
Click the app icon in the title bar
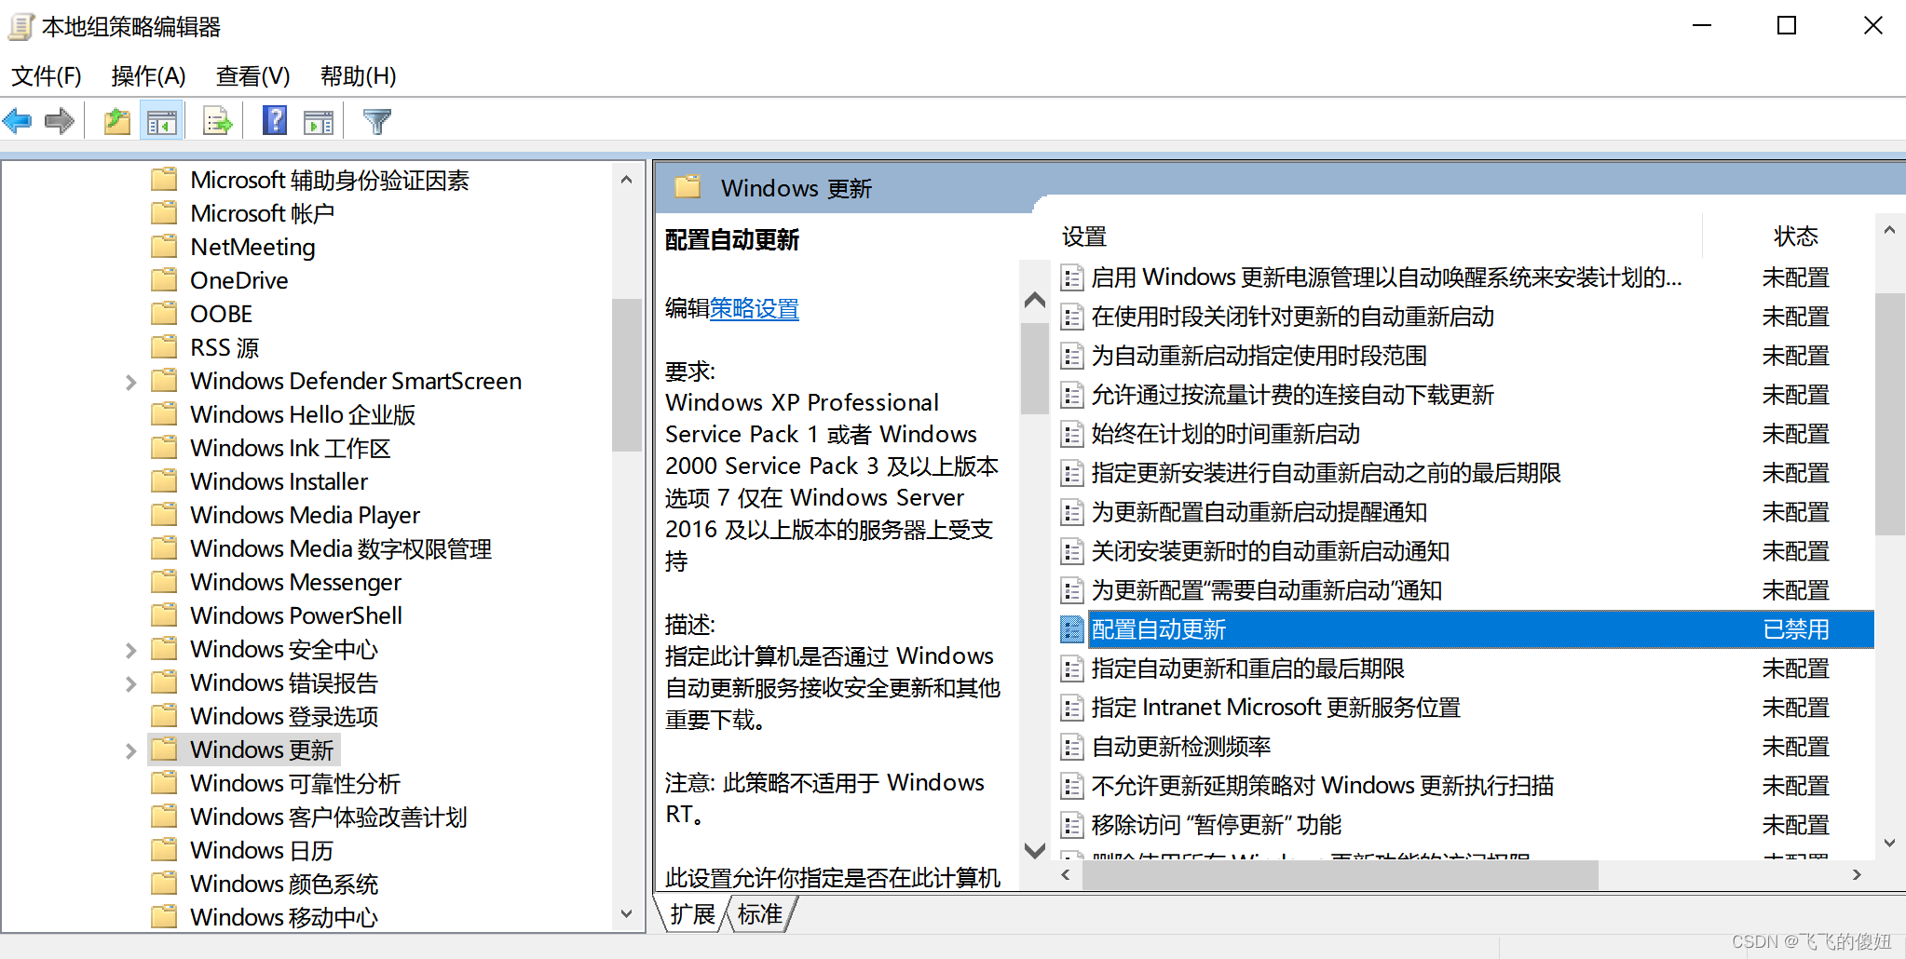(x=20, y=27)
